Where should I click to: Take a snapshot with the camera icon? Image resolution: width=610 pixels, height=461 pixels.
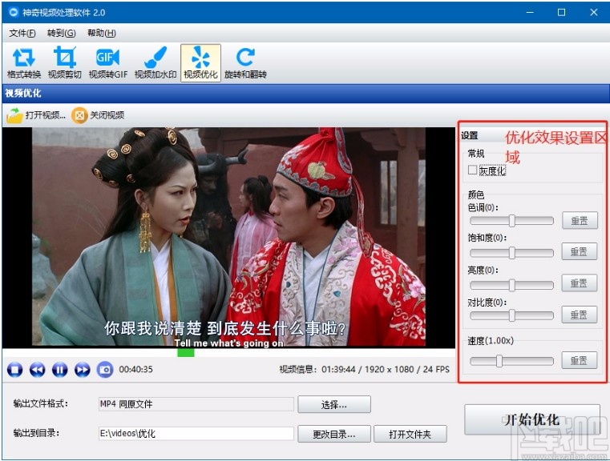(x=105, y=369)
